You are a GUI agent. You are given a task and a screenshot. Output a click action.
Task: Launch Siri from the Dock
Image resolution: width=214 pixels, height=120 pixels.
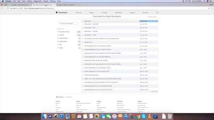[x=50, y=116]
